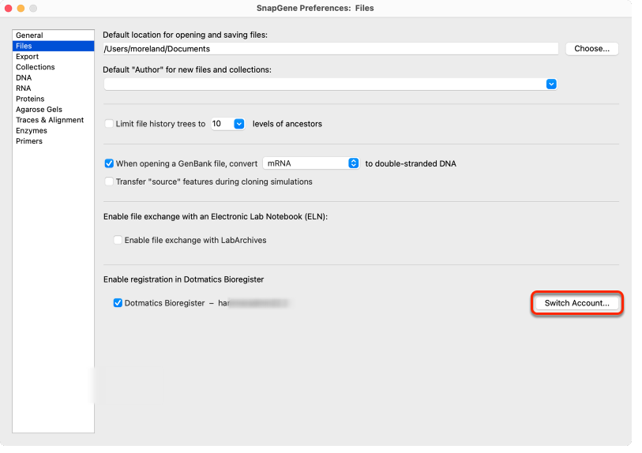Viewport: 642px width, 453px height.
Task: Open Proteins preferences
Action: (x=30, y=99)
